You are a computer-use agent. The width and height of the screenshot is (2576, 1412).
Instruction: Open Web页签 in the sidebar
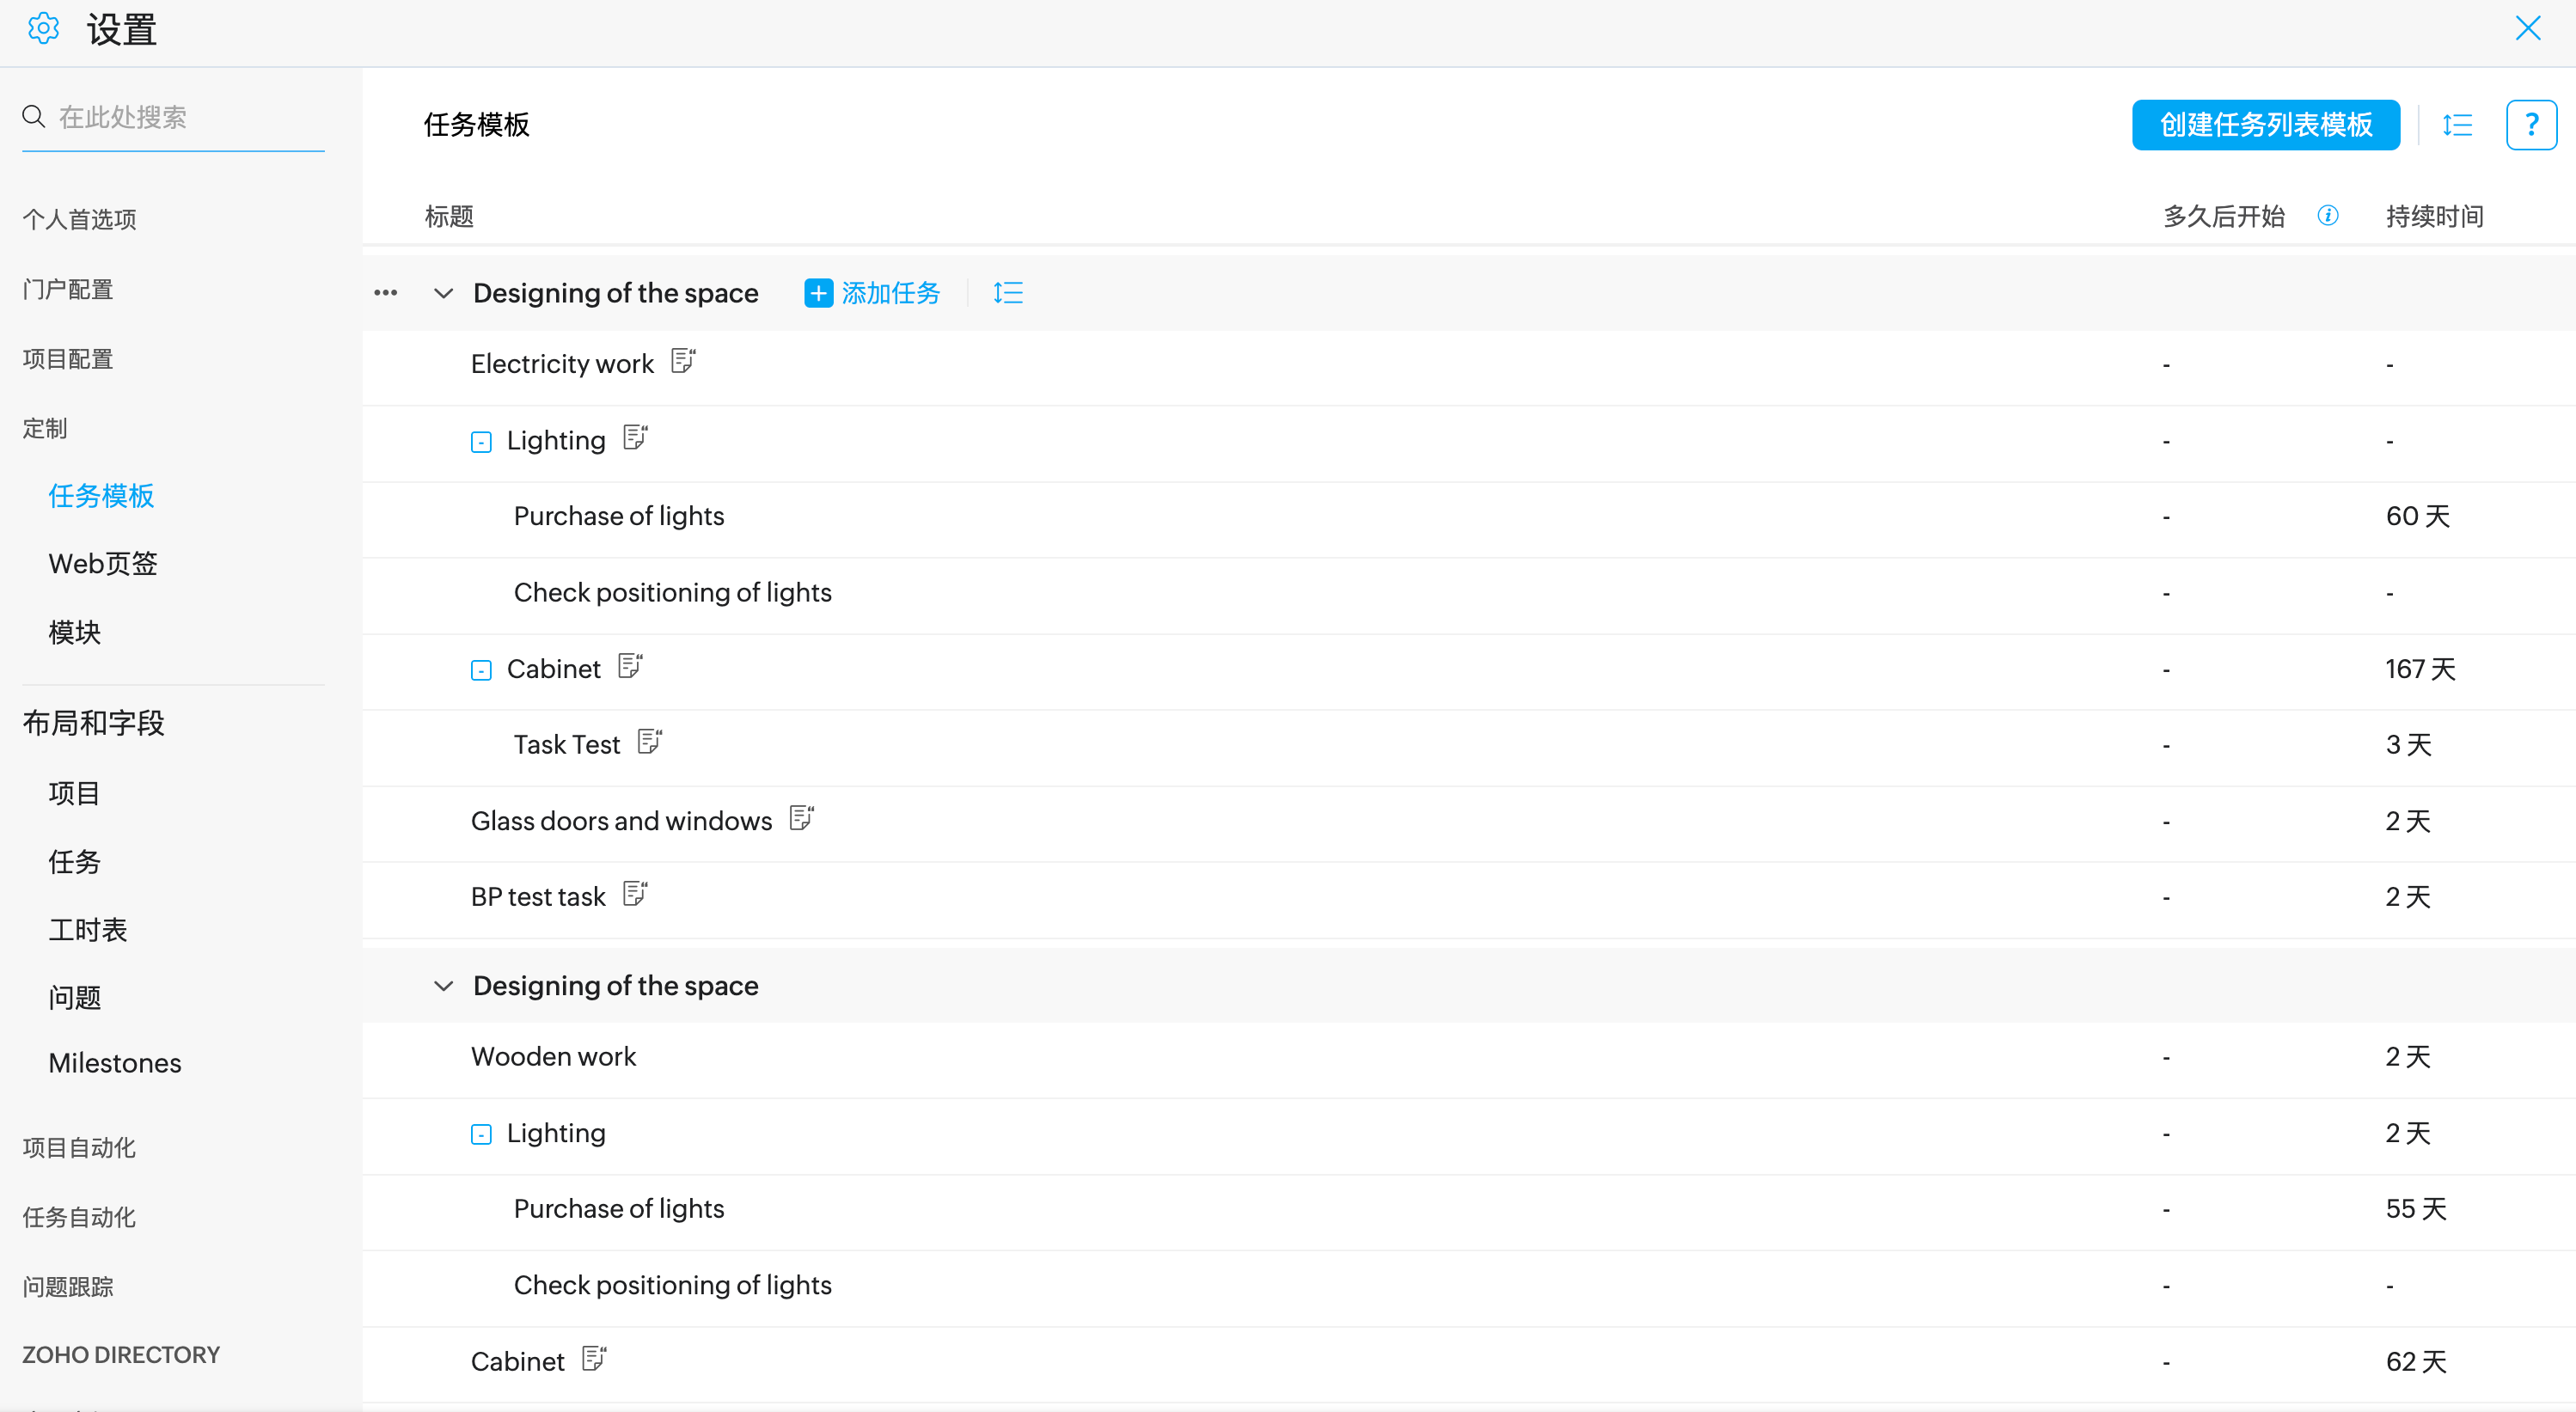(103, 564)
